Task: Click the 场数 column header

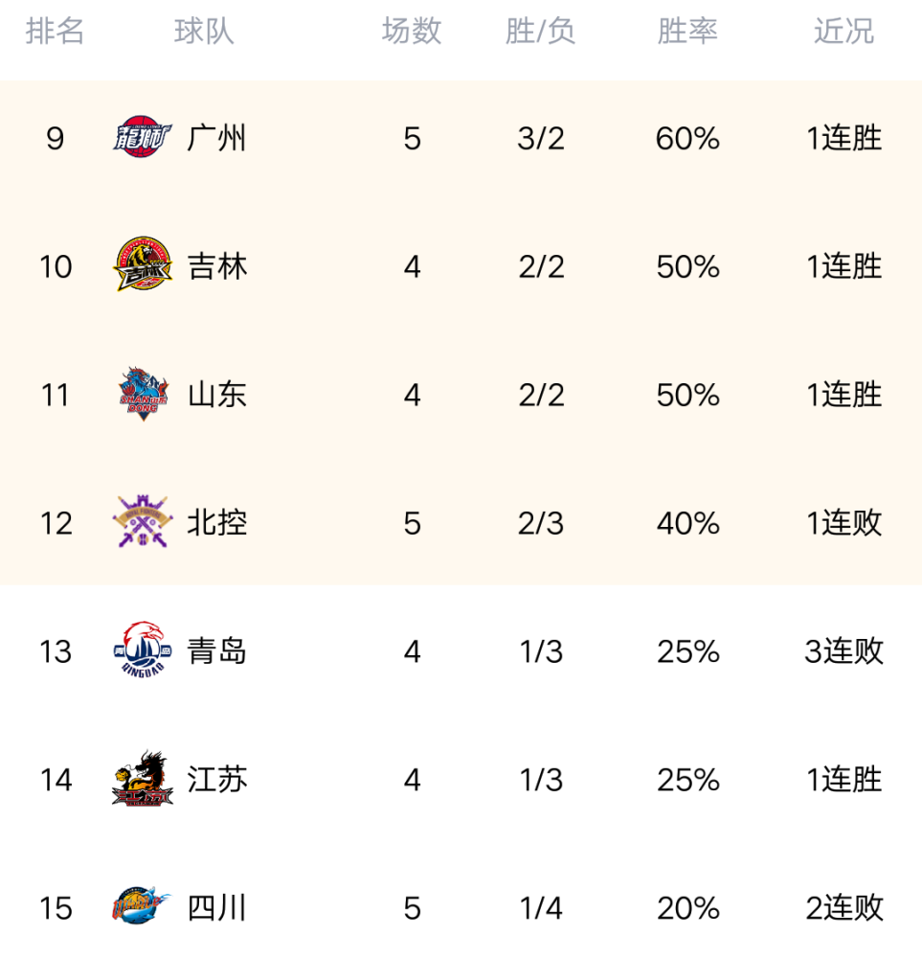Action: coord(412,32)
